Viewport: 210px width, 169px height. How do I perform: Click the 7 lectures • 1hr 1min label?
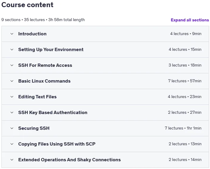(183, 128)
